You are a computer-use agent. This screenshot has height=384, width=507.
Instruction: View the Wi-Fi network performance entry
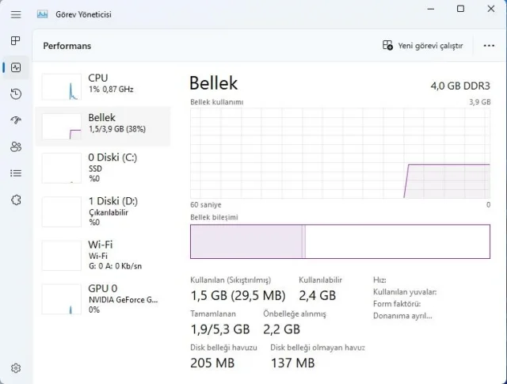point(103,256)
